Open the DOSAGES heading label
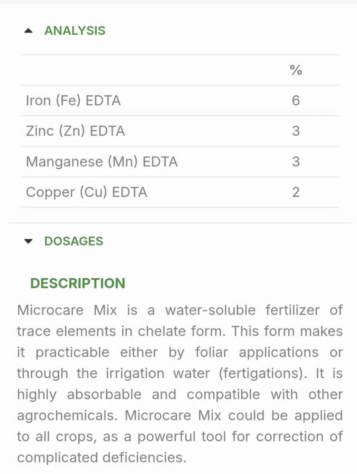 click(x=74, y=241)
